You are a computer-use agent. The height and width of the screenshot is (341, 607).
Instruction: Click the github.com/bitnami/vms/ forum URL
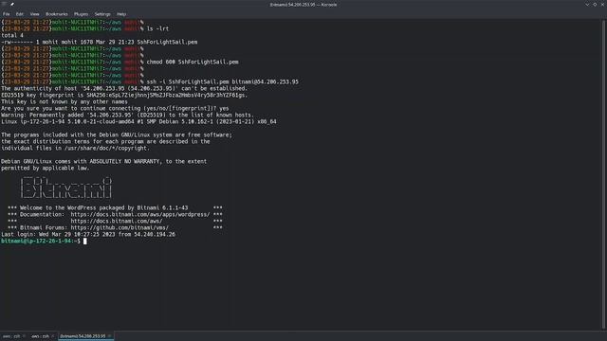(120, 227)
